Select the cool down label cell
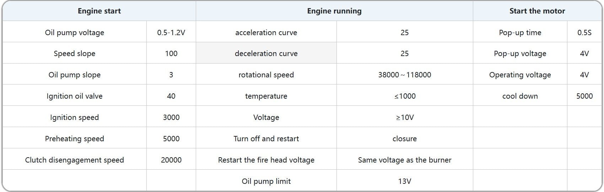The width and height of the screenshot is (604, 192). 520,96
